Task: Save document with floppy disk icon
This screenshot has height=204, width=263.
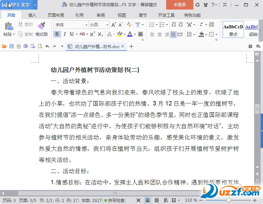Action: (x=11, y=46)
